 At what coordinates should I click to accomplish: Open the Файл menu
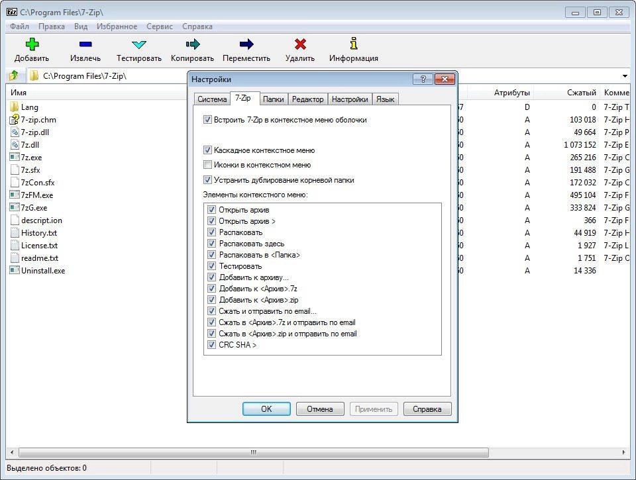[x=19, y=26]
